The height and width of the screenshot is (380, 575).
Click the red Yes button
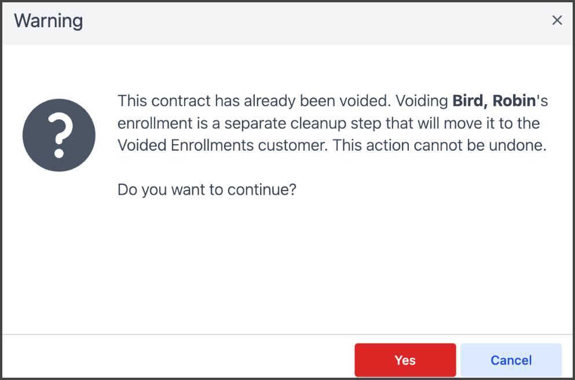click(x=405, y=360)
